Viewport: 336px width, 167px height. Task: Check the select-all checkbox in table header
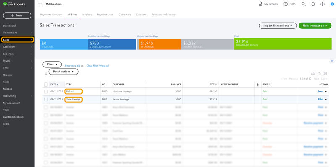pyautogui.click(x=46, y=85)
